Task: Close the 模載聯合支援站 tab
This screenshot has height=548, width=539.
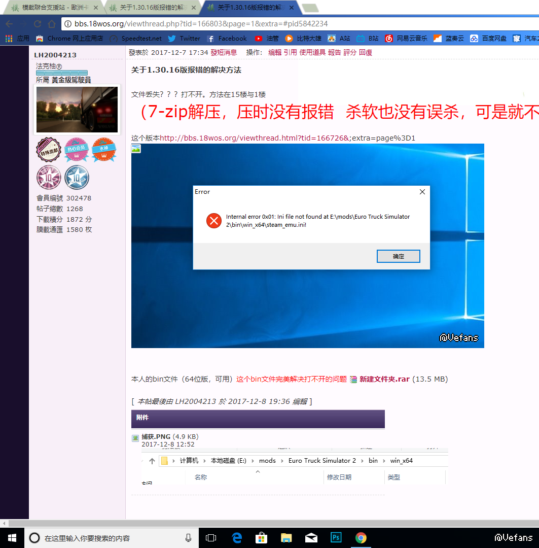Action: pyautogui.click(x=96, y=7)
